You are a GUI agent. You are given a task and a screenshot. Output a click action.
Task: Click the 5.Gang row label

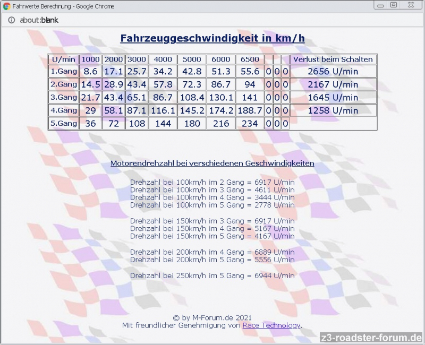[x=64, y=123]
